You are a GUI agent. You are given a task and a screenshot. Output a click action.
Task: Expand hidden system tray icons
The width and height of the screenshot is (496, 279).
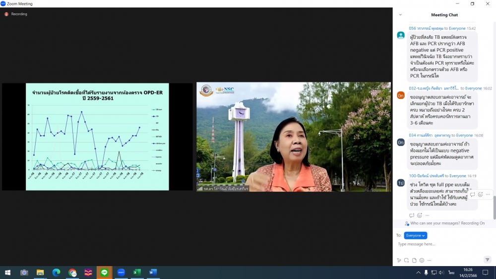point(418,273)
